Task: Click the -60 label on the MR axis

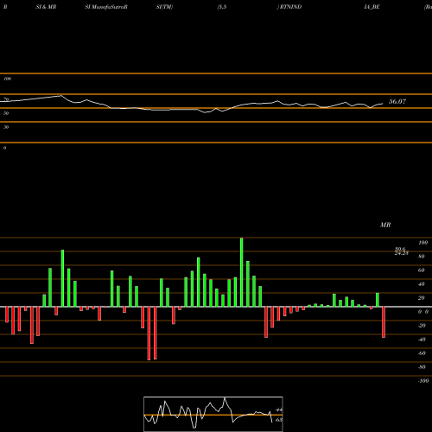Action: click(422, 353)
